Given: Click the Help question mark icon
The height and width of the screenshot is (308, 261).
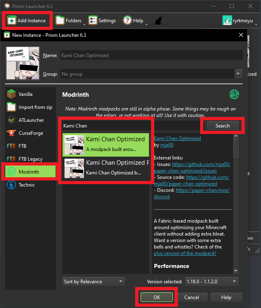Looking at the screenshot, I should (127, 20).
